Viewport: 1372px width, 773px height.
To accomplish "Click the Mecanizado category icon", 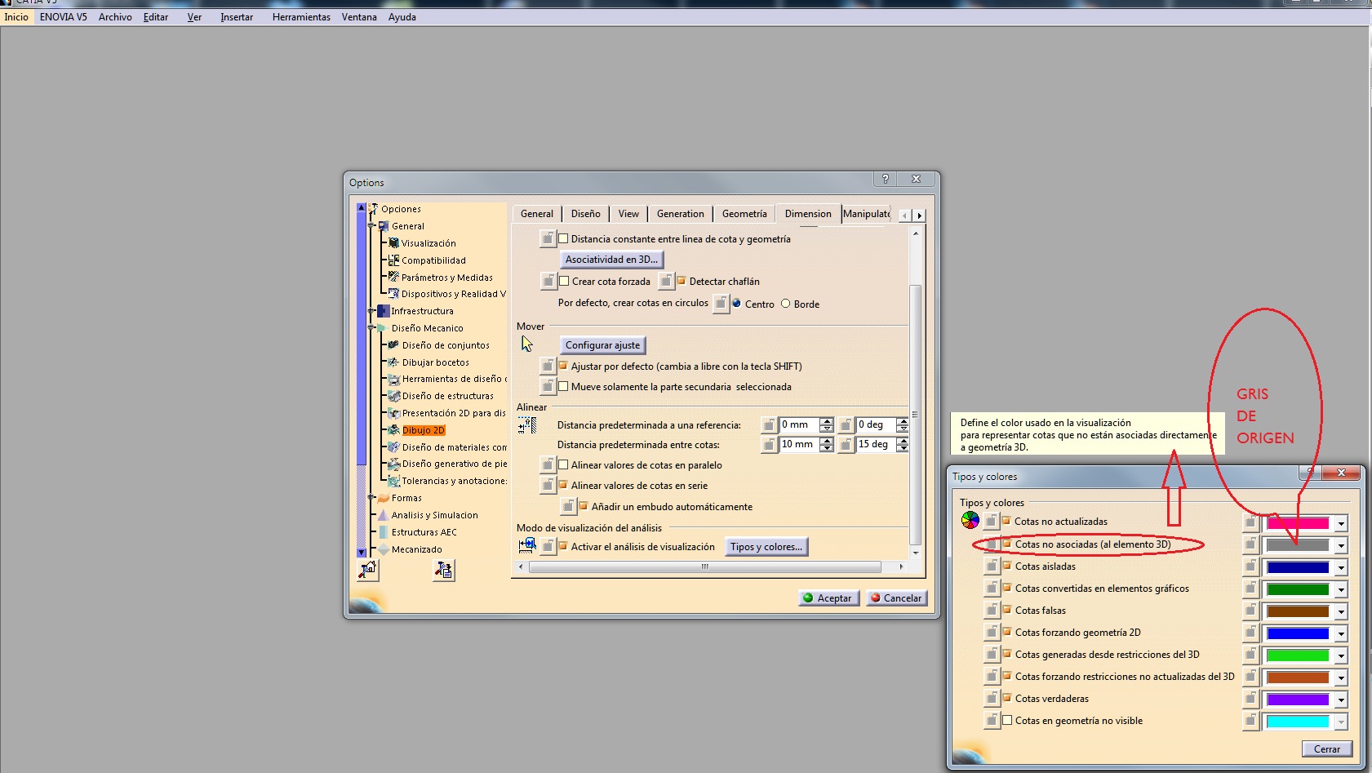I will click(x=383, y=549).
